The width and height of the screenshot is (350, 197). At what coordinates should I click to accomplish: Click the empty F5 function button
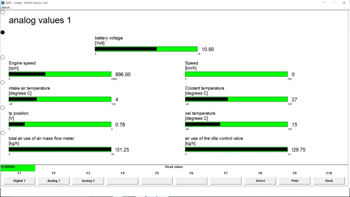click(x=157, y=181)
